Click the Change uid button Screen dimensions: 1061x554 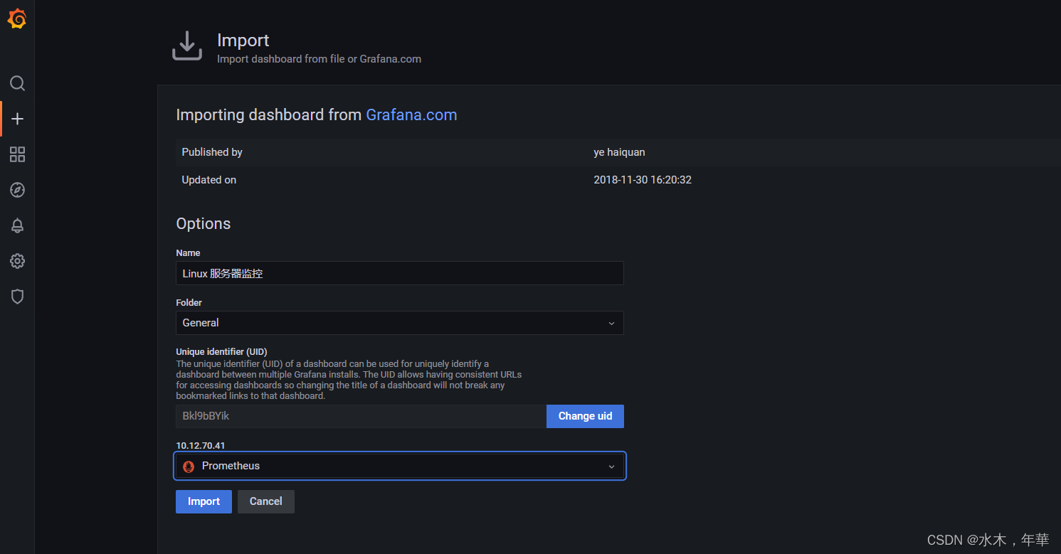(x=585, y=416)
